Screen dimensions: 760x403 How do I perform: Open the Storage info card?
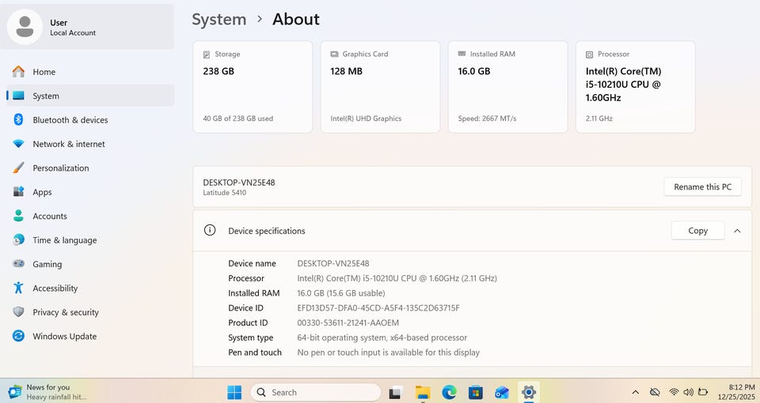[x=253, y=87]
